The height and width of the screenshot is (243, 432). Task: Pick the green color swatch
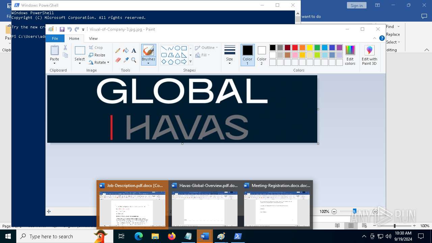(x=317, y=48)
